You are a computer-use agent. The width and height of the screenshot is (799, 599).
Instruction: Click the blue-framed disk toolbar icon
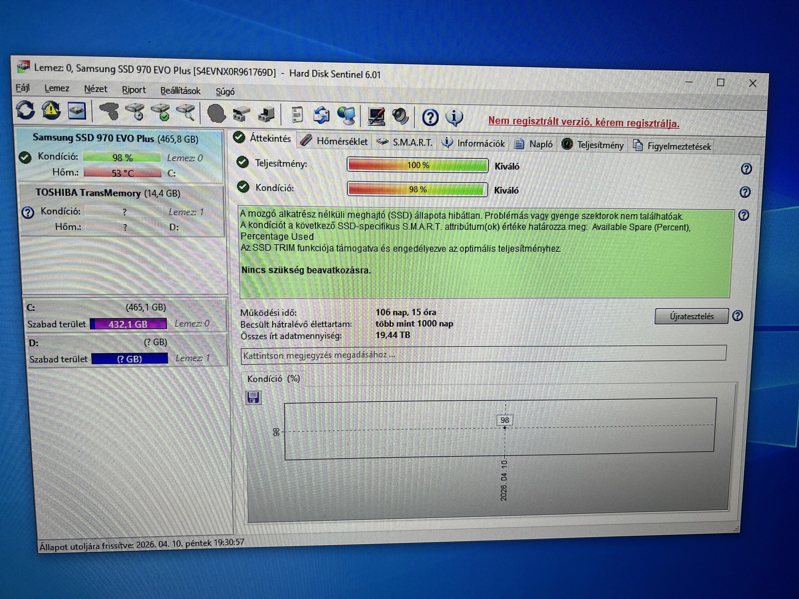(76, 111)
